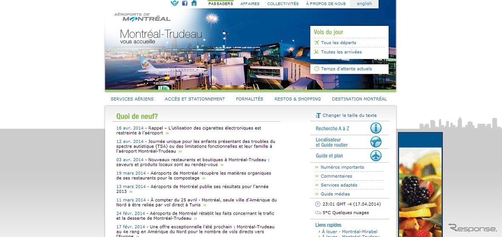Click the blue winged mascot icon beside Facebook
The width and height of the screenshot is (502, 237).
(x=175, y=3)
